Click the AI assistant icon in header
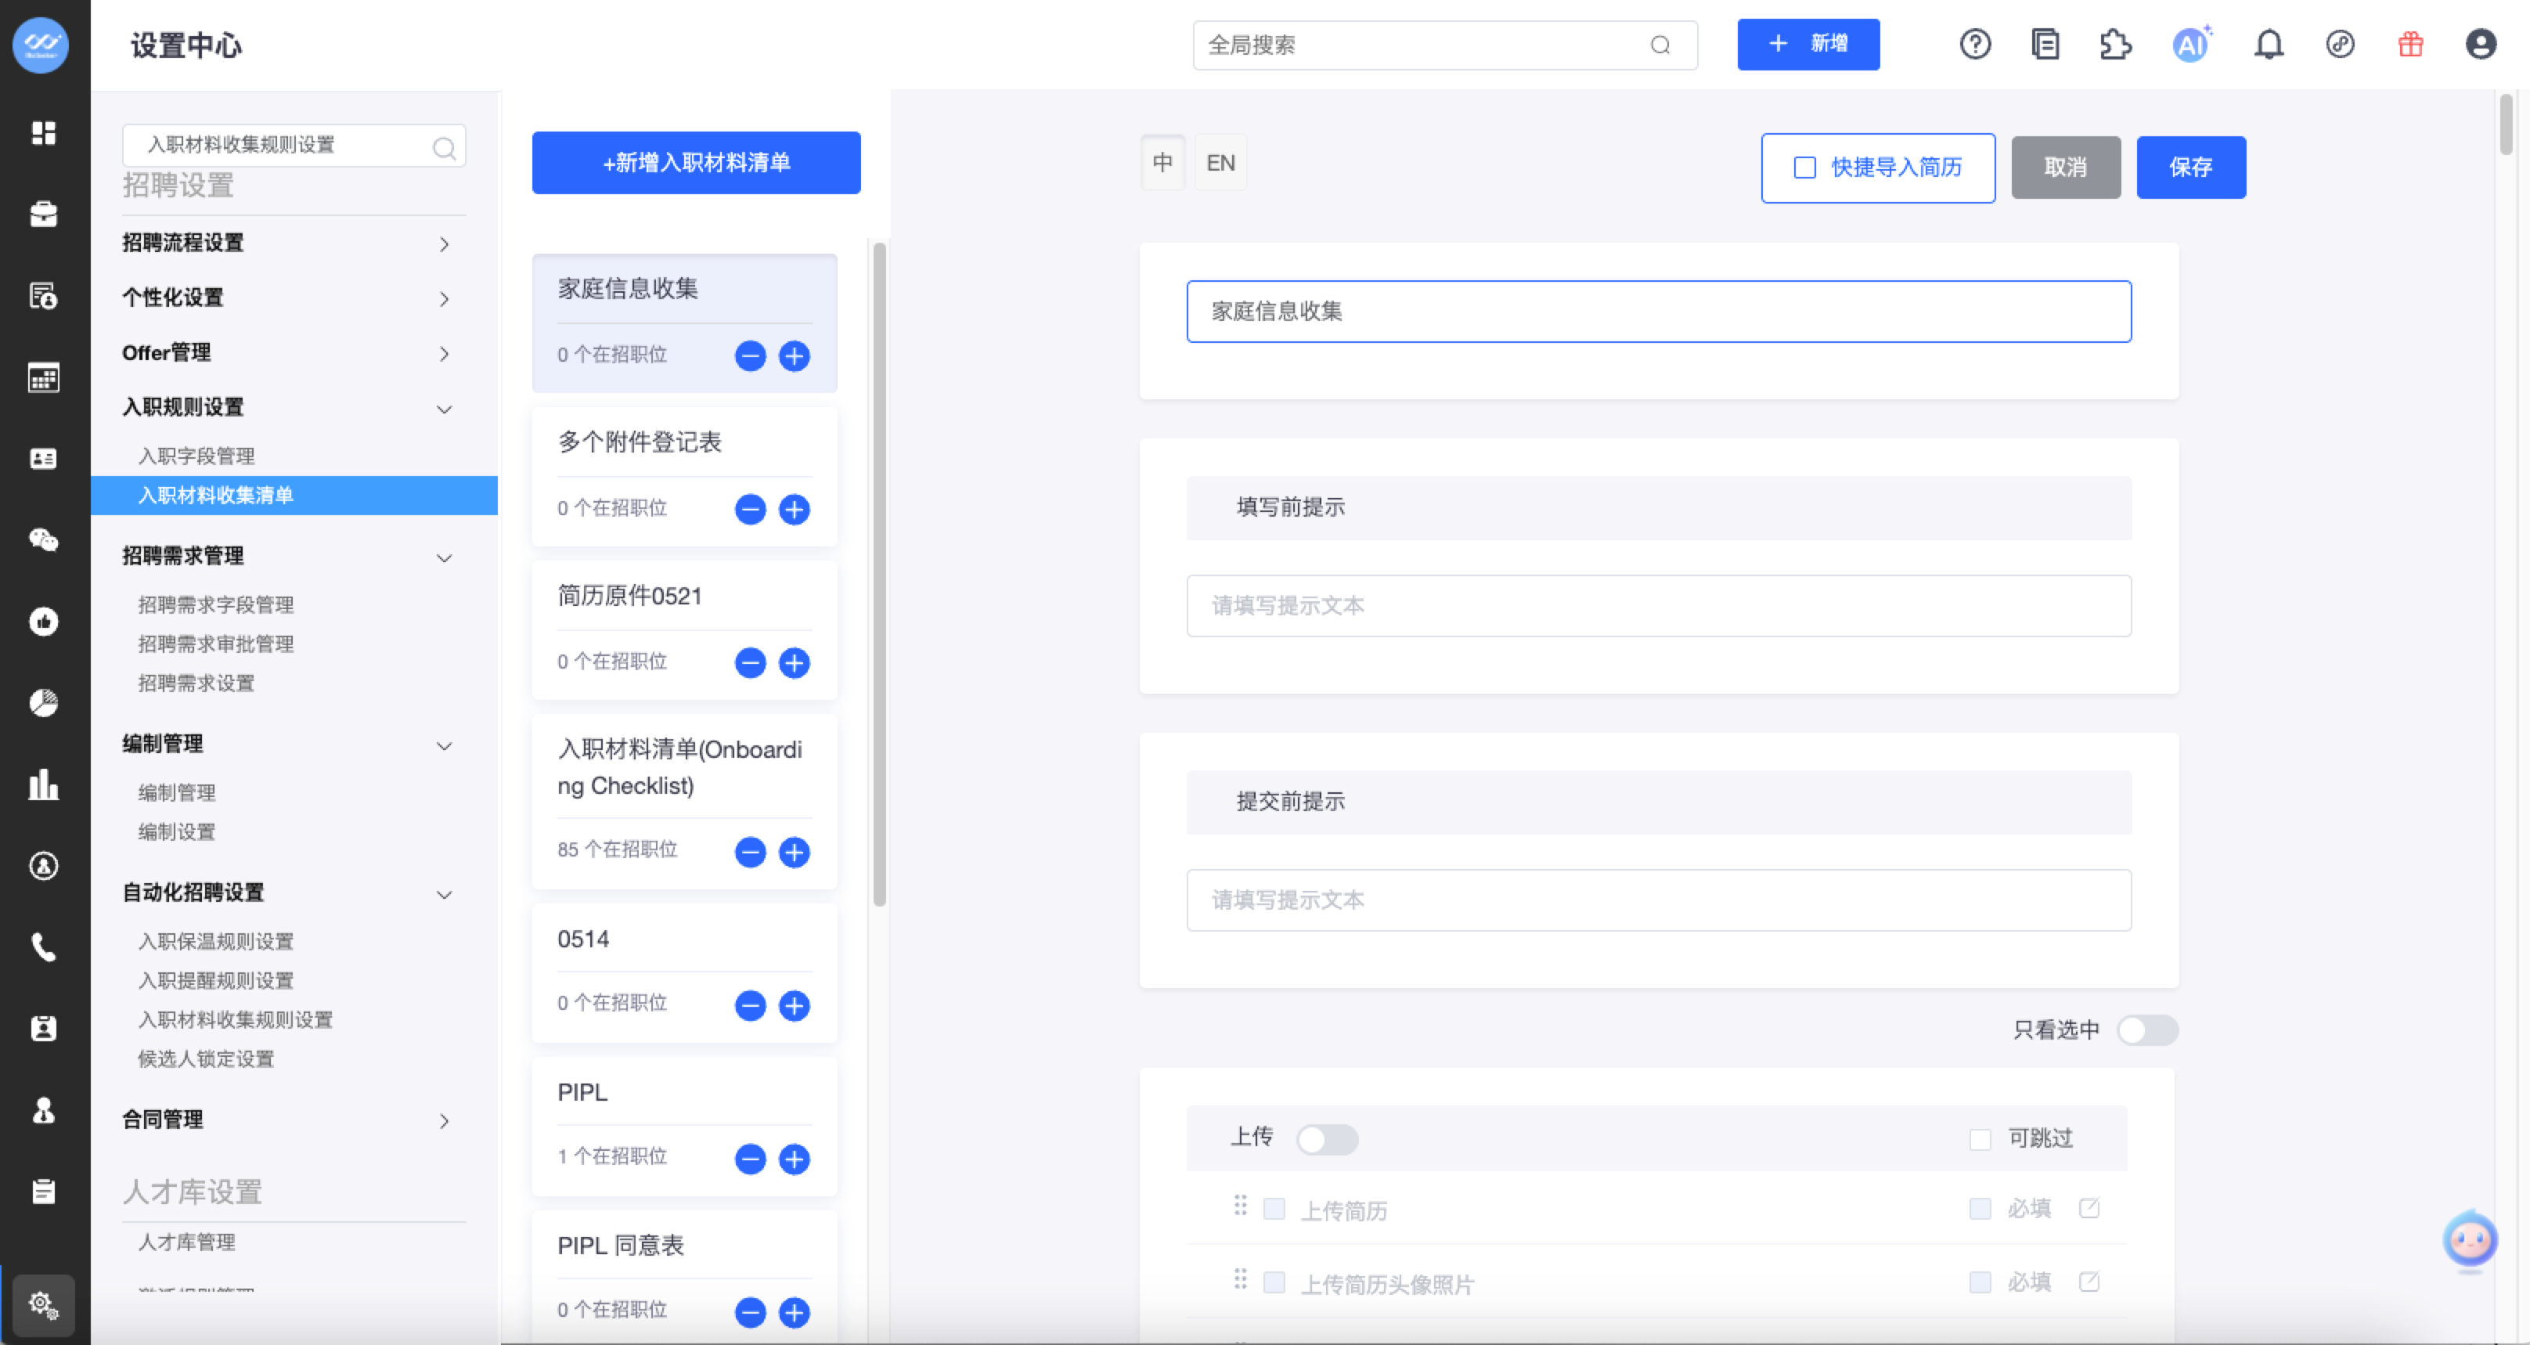The width and height of the screenshot is (2530, 1345). tap(2190, 44)
